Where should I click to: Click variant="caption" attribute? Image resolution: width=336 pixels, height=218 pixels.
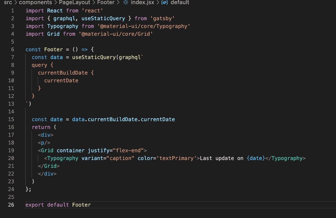pyautogui.click(x=108, y=158)
